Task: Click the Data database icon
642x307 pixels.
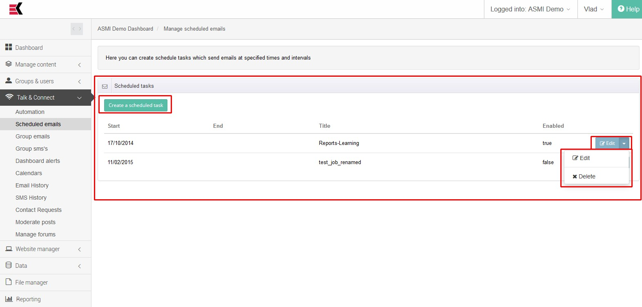Action: [x=9, y=265]
